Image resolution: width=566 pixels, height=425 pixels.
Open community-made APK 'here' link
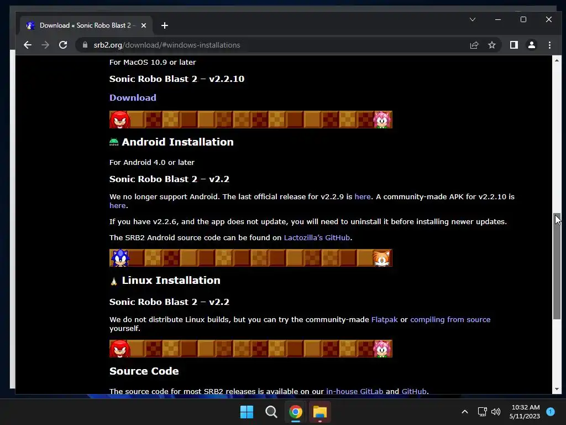pos(117,205)
